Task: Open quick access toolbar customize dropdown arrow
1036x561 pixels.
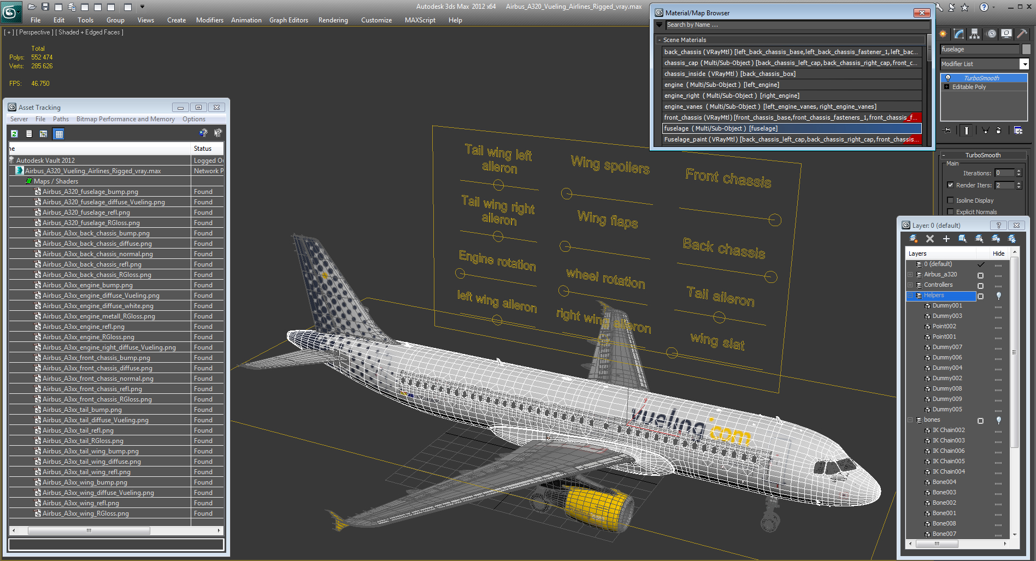Action: [142, 7]
